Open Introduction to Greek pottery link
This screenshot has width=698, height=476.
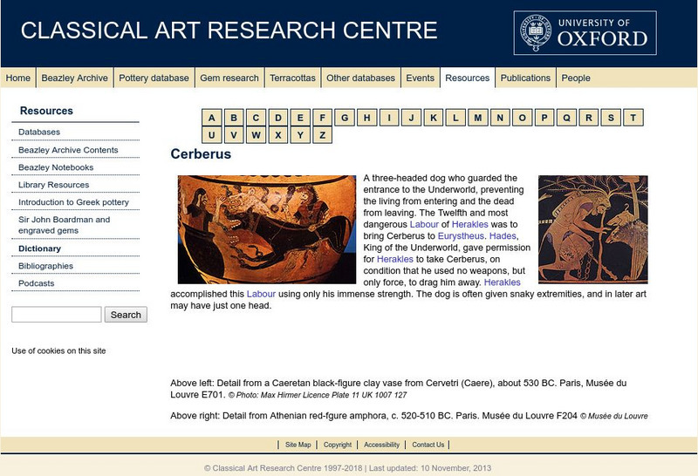point(73,202)
